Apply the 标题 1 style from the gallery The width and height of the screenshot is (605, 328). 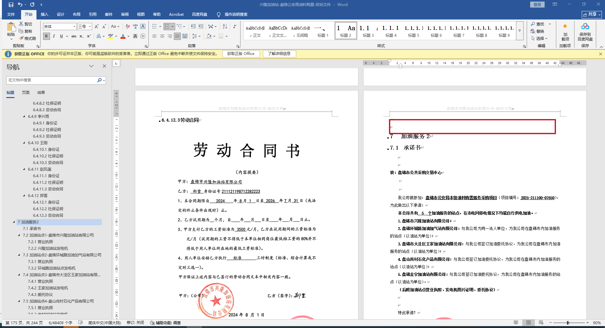click(323, 31)
